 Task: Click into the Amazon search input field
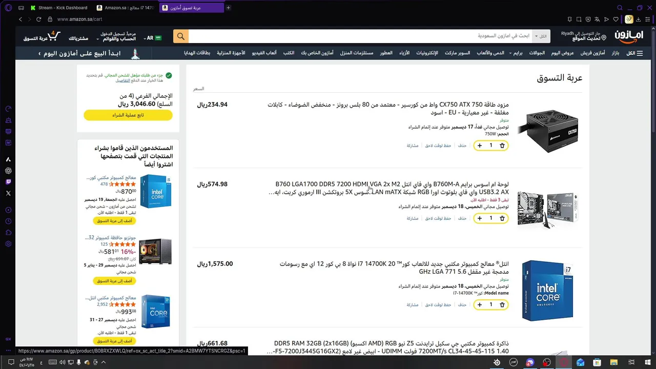(361, 36)
